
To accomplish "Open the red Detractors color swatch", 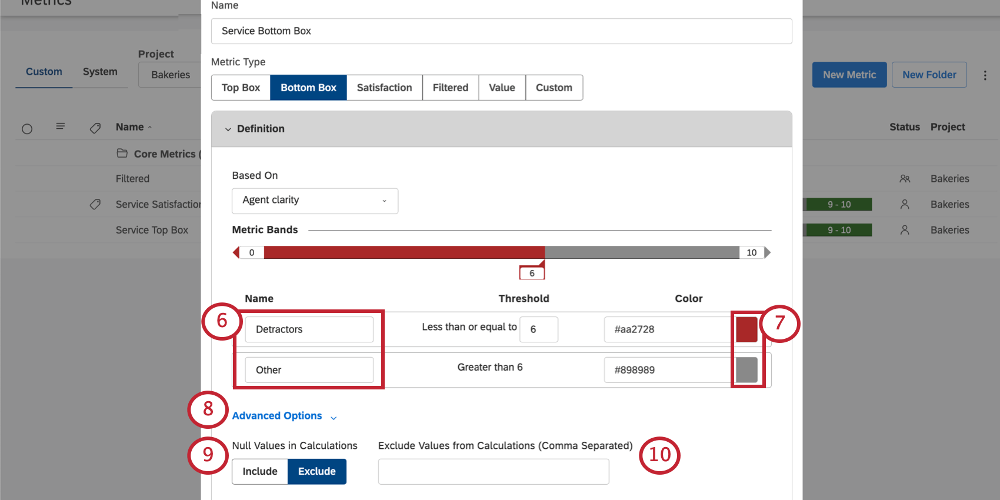I will pyautogui.click(x=746, y=329).
